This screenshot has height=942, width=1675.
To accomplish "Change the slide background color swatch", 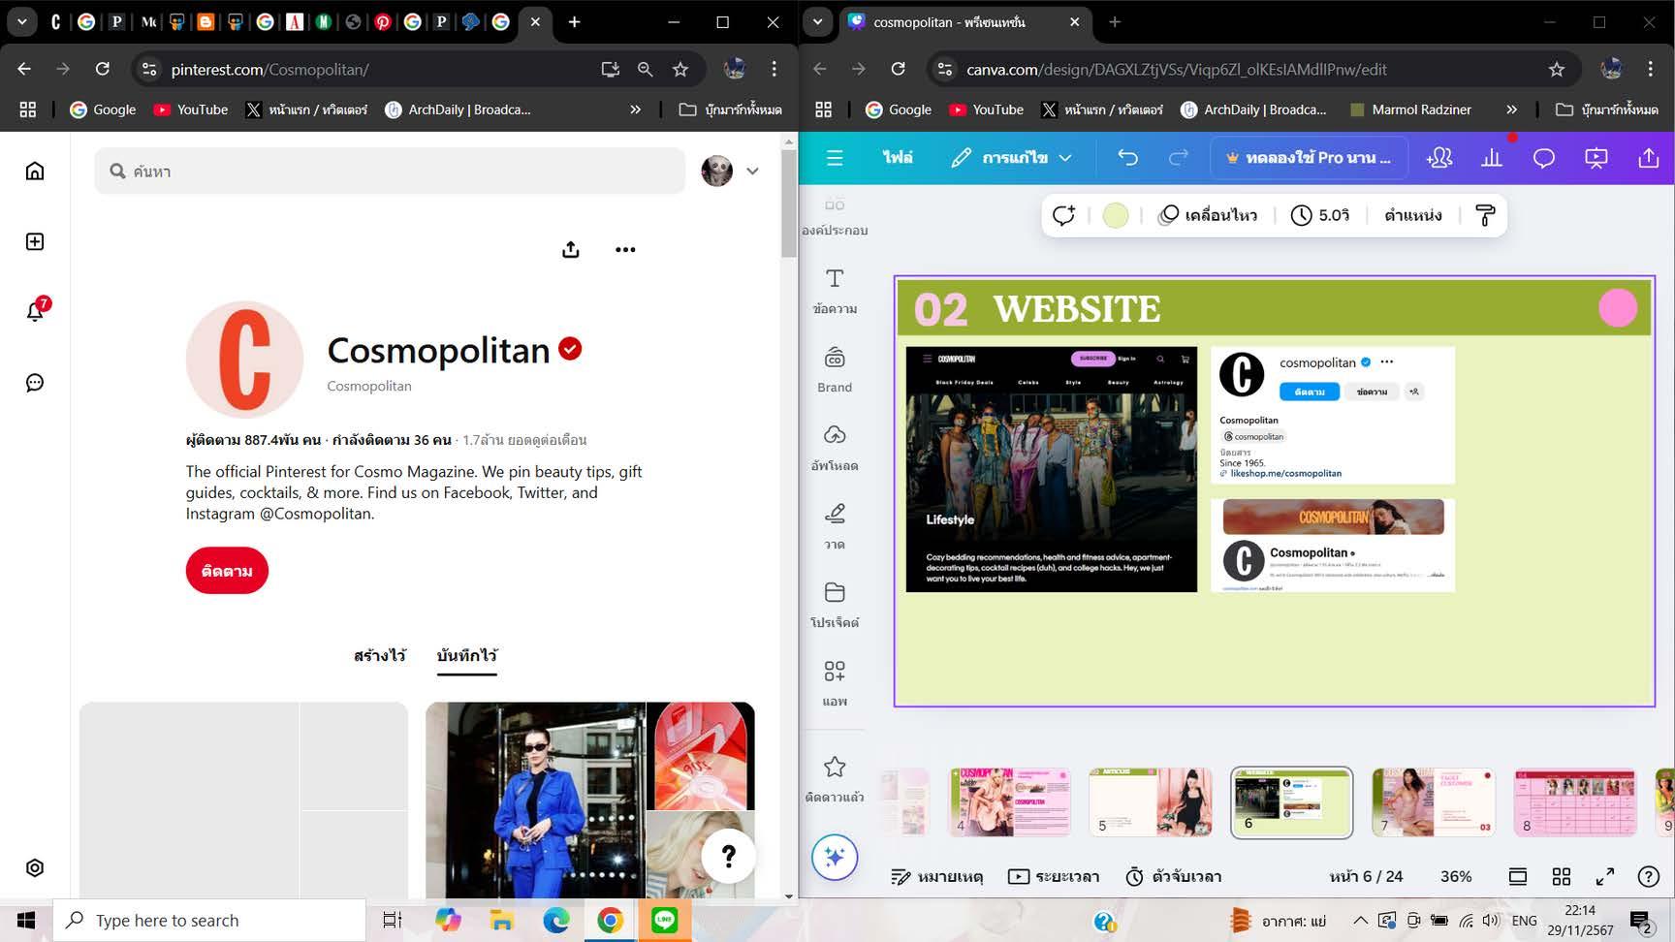I will pyautogui.click(x=1116, y=215).
